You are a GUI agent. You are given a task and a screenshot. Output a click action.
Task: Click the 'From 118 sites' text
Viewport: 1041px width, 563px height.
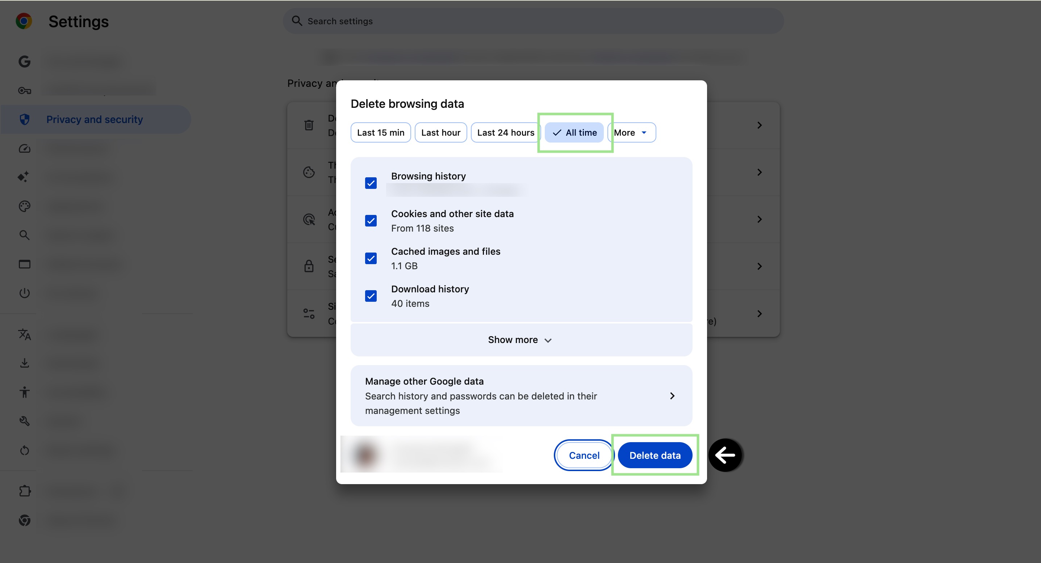pos(422,228)
